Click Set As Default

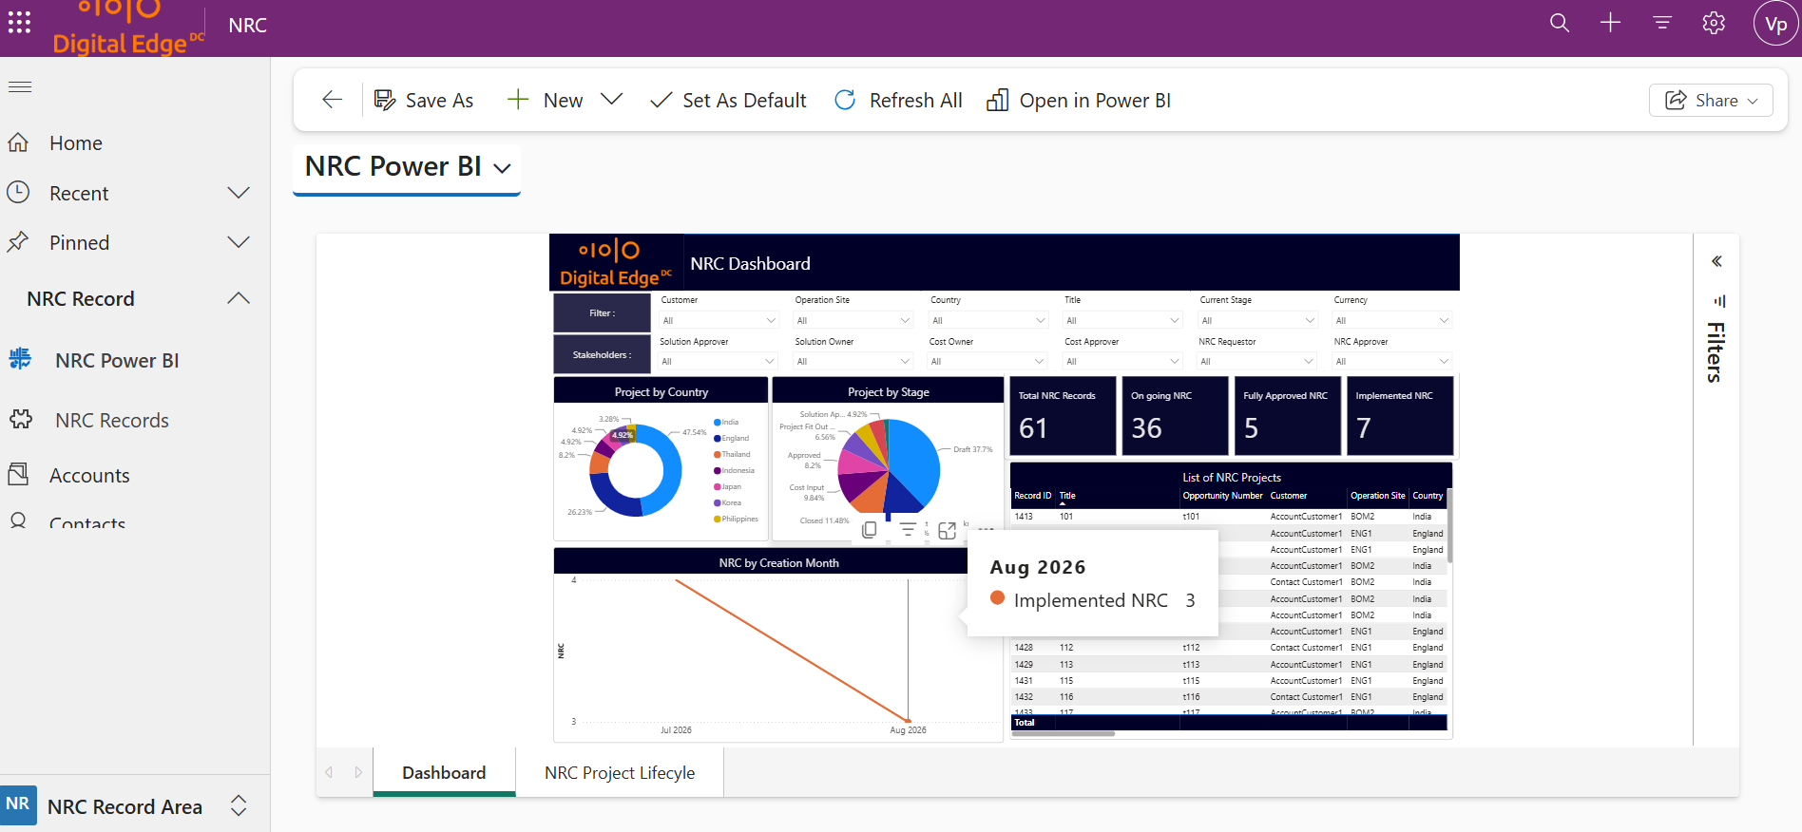pos(727,100)
